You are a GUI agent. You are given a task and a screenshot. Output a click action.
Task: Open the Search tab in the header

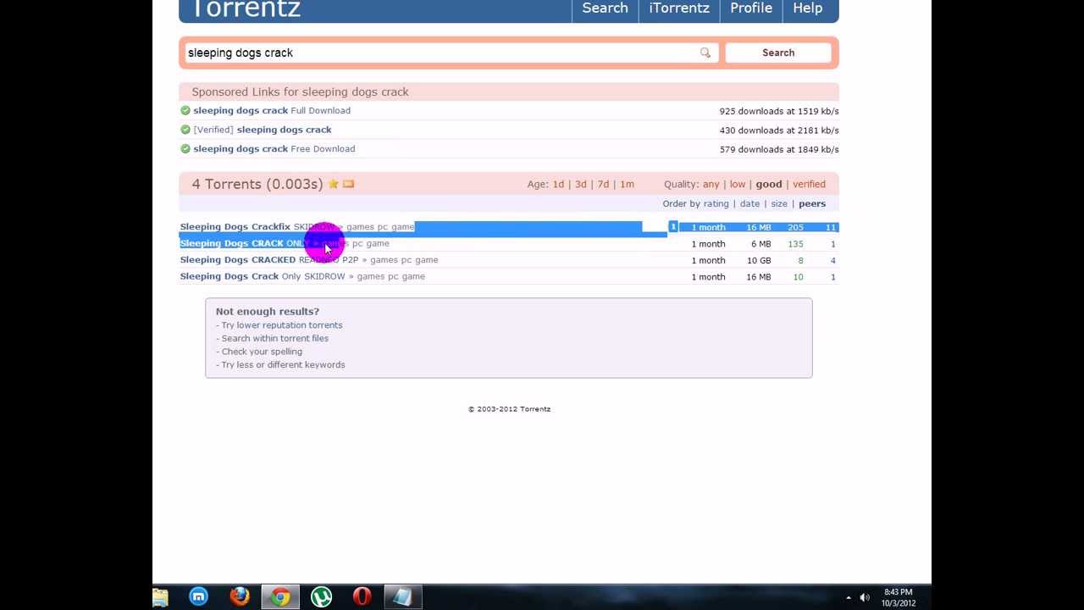(605, 8)
